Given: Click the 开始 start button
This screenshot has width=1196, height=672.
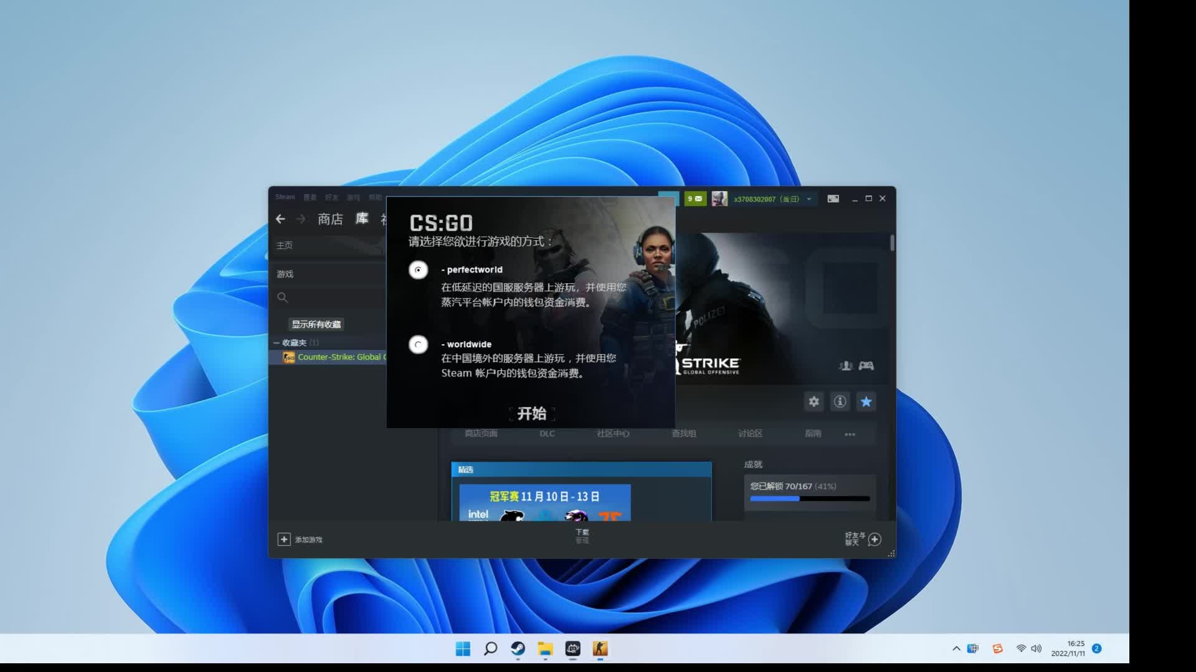Looking at the screenshot, I should 531,413.
